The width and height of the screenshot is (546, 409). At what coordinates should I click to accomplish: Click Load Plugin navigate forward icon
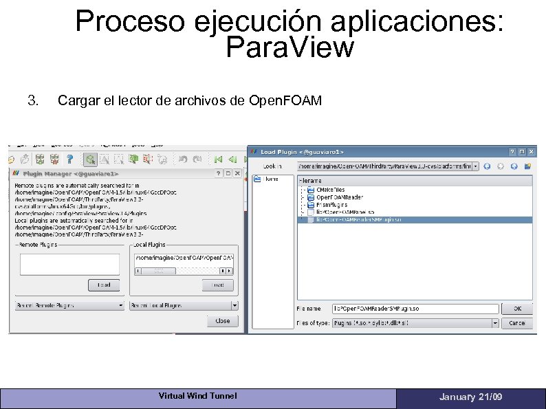point(501,166)
